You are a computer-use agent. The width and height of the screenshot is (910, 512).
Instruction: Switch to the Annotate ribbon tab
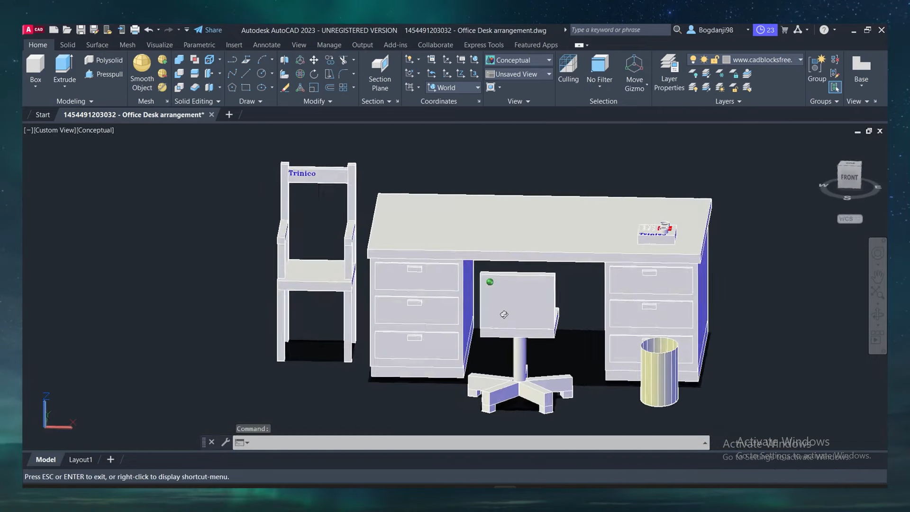pos(266,45)
